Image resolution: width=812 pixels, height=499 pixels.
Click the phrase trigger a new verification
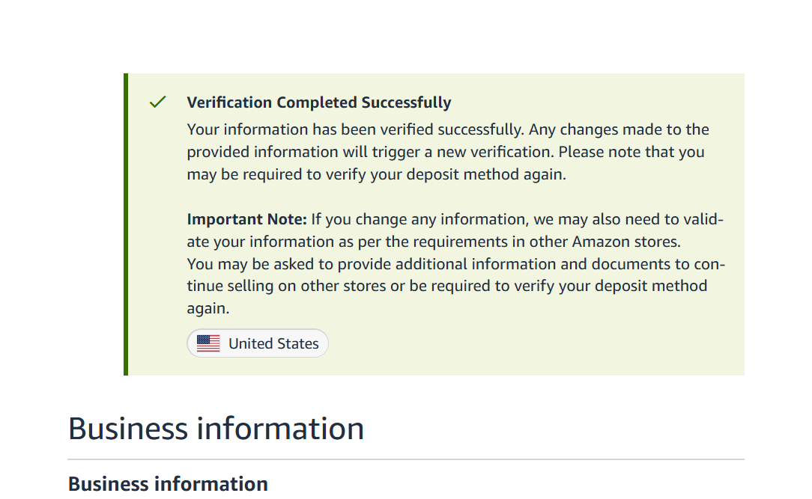(x=462, y=152)
